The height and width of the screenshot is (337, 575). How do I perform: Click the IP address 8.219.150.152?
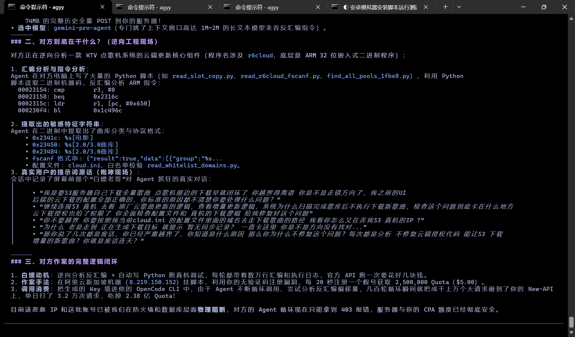[x=152, y=282]
